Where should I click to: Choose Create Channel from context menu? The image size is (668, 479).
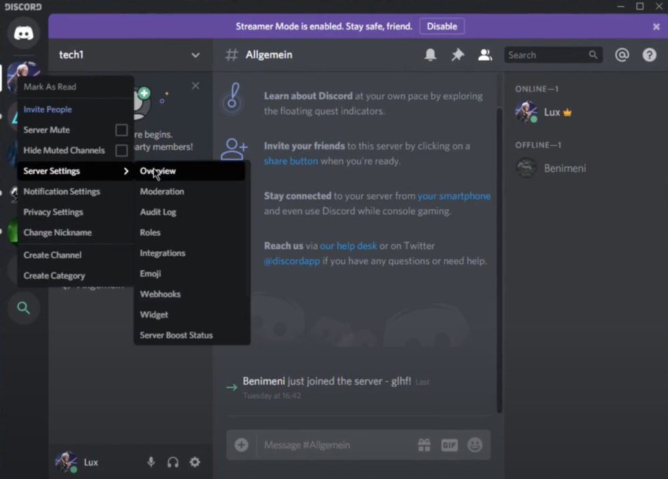pos(53,255)
